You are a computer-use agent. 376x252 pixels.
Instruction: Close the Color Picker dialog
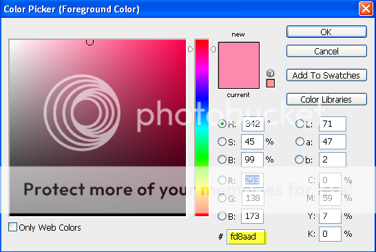[366, 9]
